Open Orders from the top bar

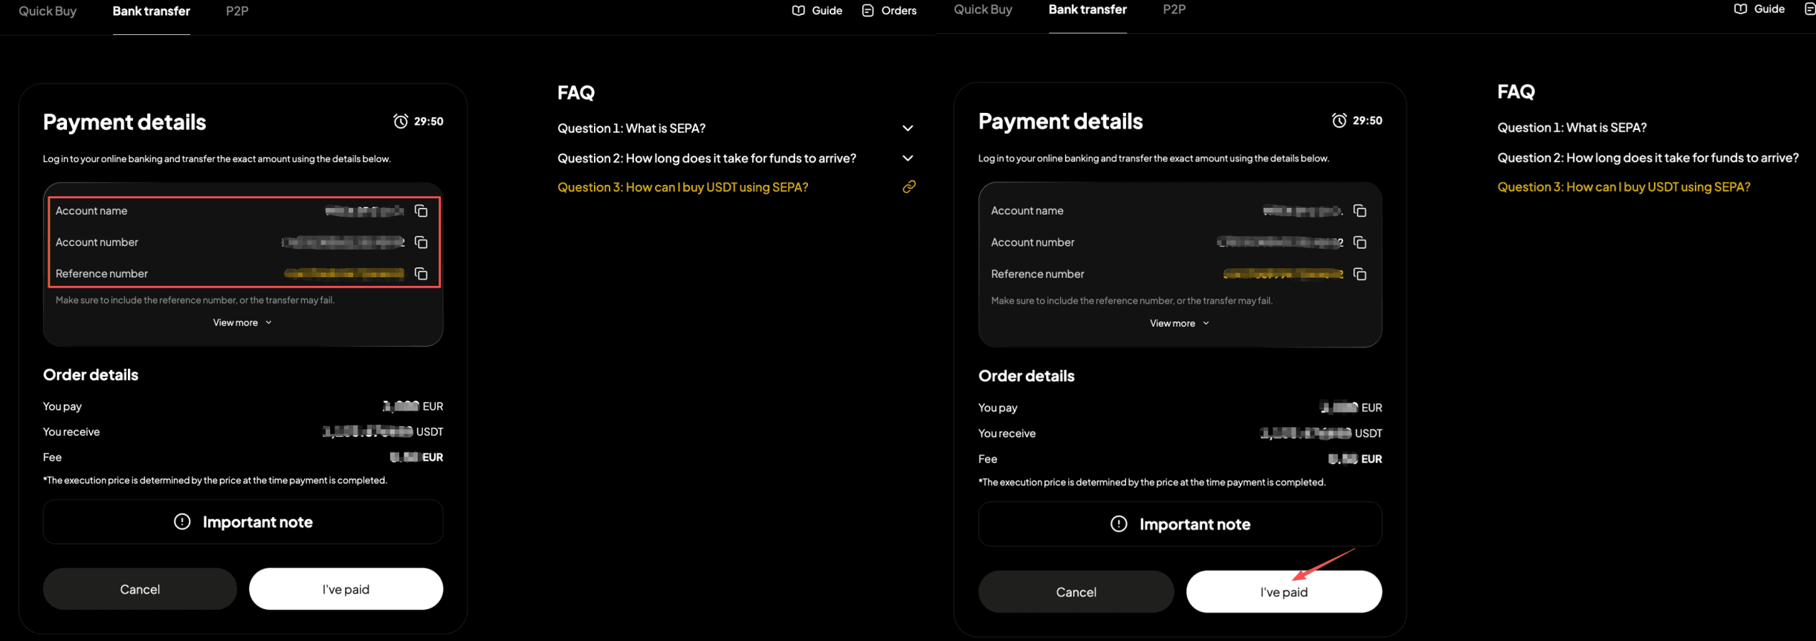click(x=889, y=10)
